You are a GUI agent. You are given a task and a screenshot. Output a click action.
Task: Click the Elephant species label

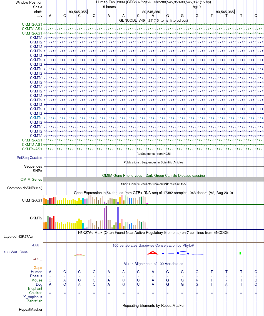click(x=35, y=289)
